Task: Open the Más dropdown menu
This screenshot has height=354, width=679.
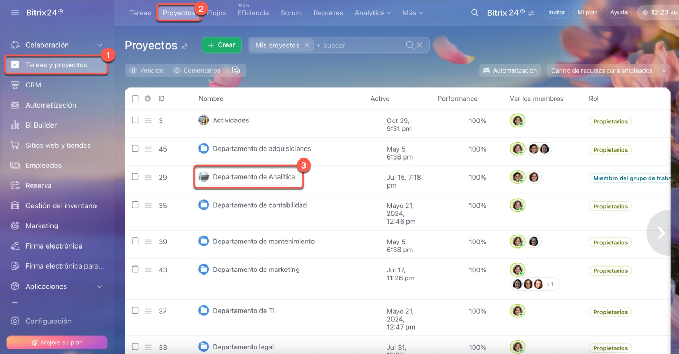Action: pyautogui.click(x=413, y=13)
